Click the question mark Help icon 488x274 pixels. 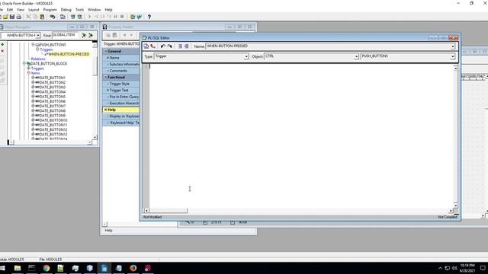[149, 17]
